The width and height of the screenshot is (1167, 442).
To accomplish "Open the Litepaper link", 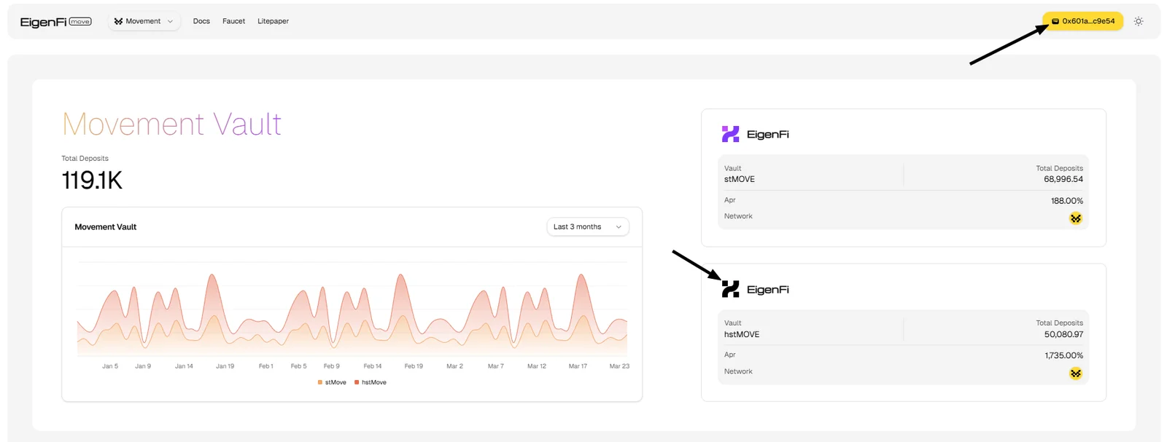I will click(273, 21).
